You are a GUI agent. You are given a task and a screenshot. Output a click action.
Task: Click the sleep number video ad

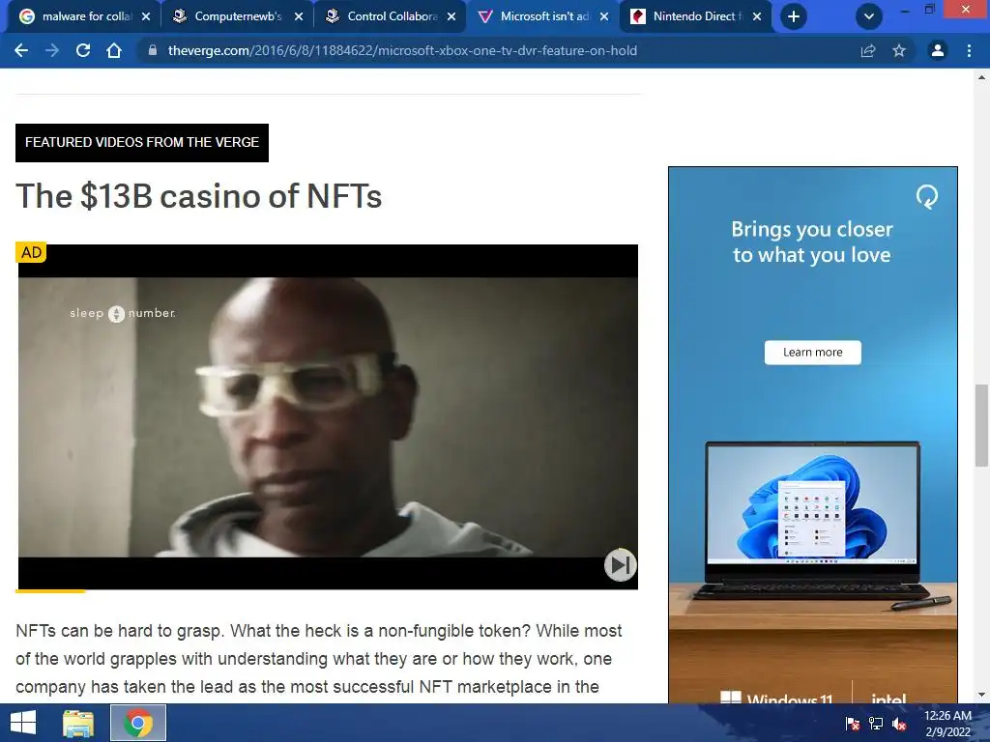[x=328, y=417]
